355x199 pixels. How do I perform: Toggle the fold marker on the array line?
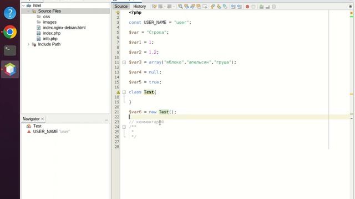tap(124, 62)
